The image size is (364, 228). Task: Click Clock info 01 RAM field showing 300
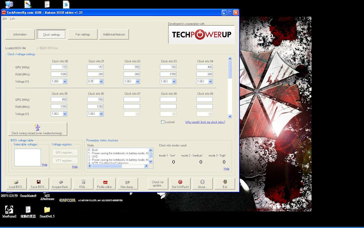pos(96,74)
